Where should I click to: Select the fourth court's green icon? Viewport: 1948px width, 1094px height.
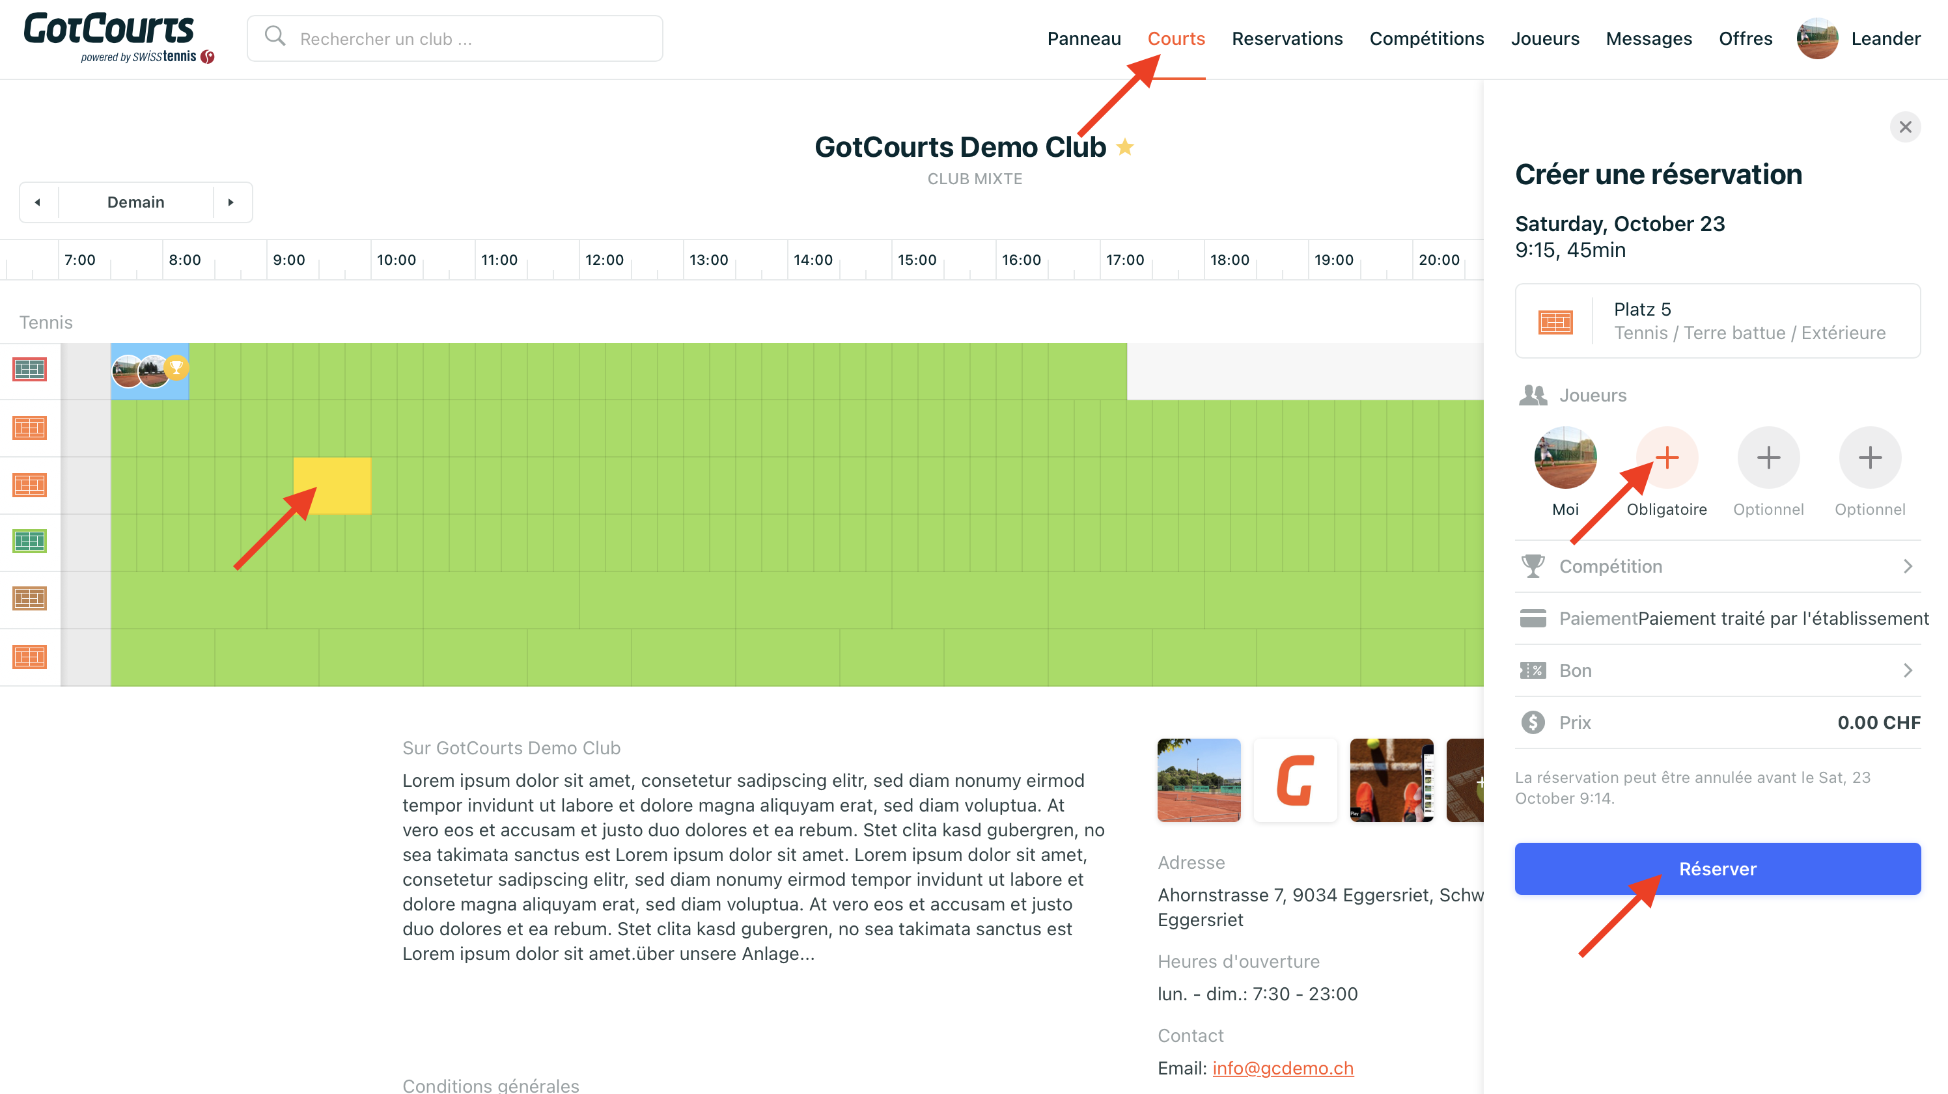tap(29, 541)
